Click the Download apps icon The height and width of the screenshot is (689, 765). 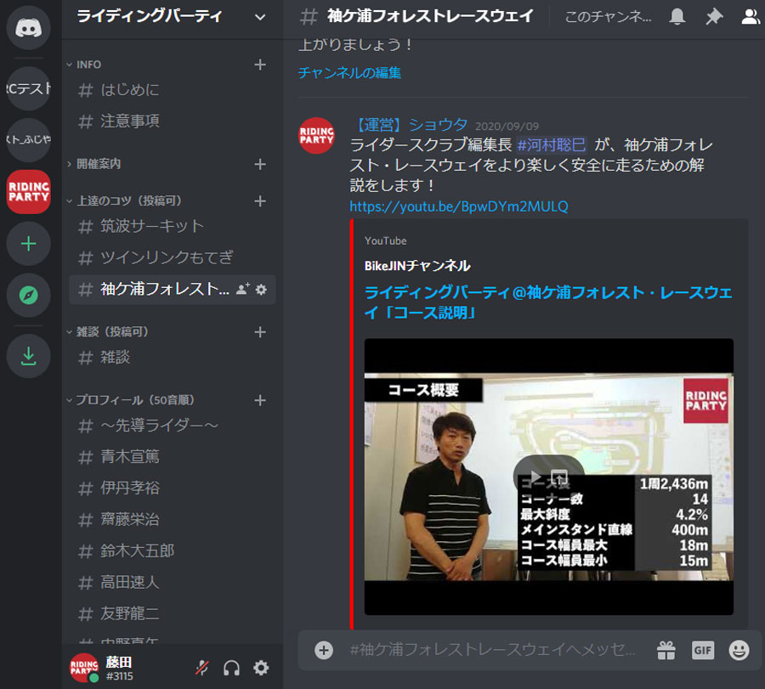tap(28, 356)
